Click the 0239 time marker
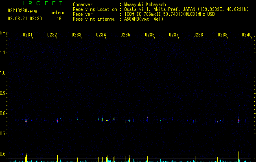The height and width of the screenshot is (162, 256). [x=223, y=35]
